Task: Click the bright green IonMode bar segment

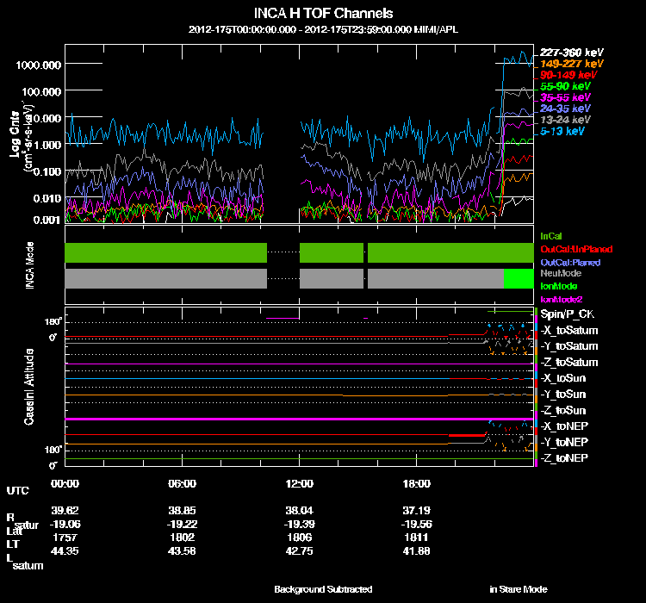Action: coord(519,278)
